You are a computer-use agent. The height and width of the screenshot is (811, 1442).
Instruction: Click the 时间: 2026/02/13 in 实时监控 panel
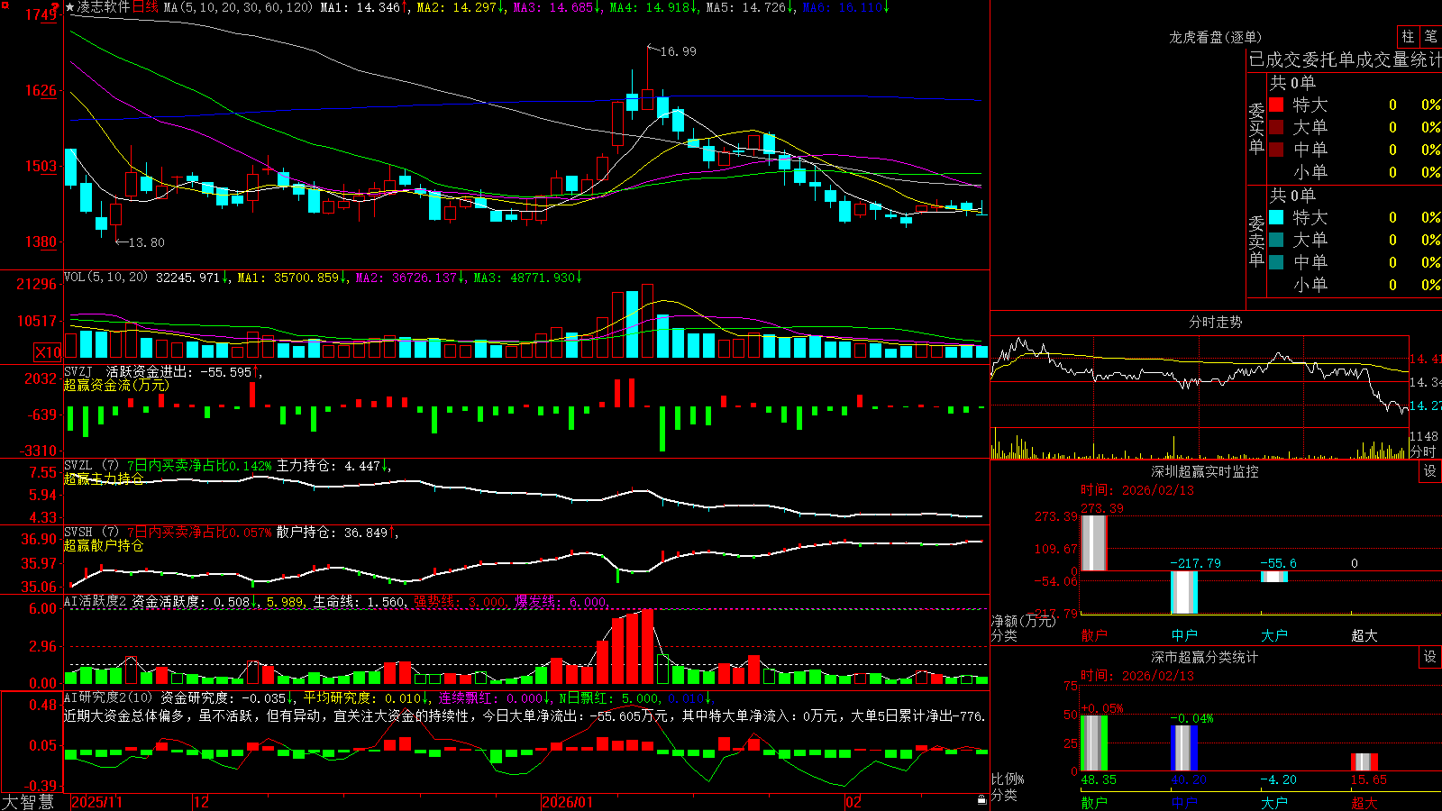tap(1137, 490)
